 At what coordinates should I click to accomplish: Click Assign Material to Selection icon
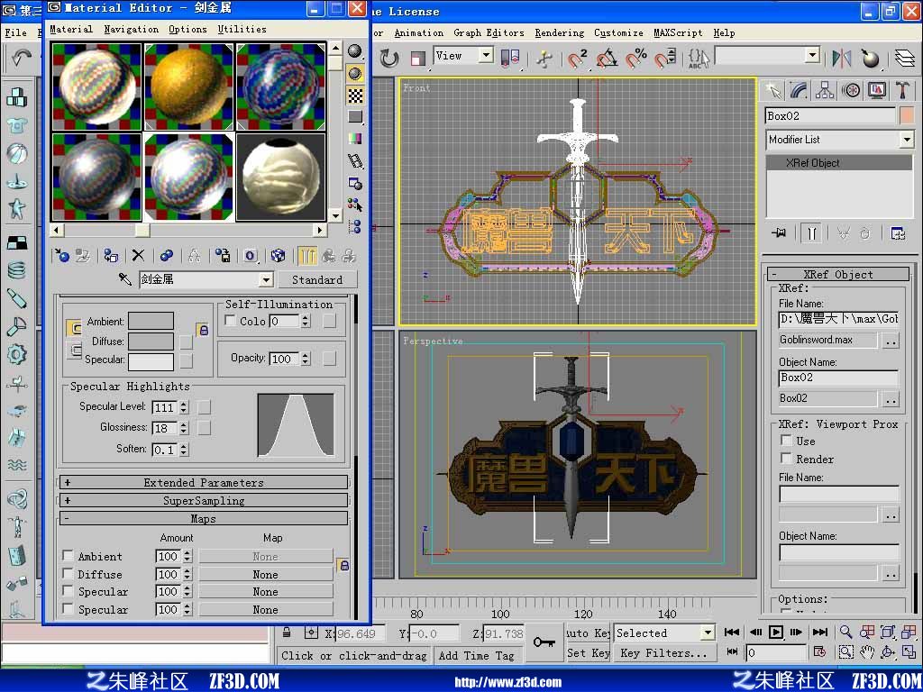(111, 255)
